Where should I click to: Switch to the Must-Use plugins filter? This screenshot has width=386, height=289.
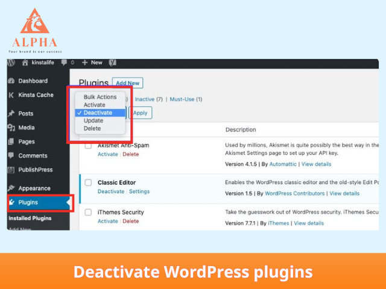(185, 99)
